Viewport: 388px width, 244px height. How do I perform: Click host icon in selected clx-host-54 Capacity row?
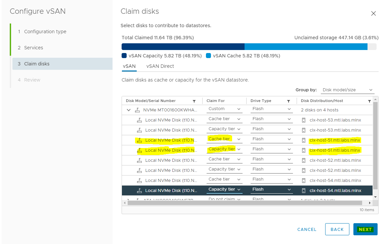click(x=304, y=191)
